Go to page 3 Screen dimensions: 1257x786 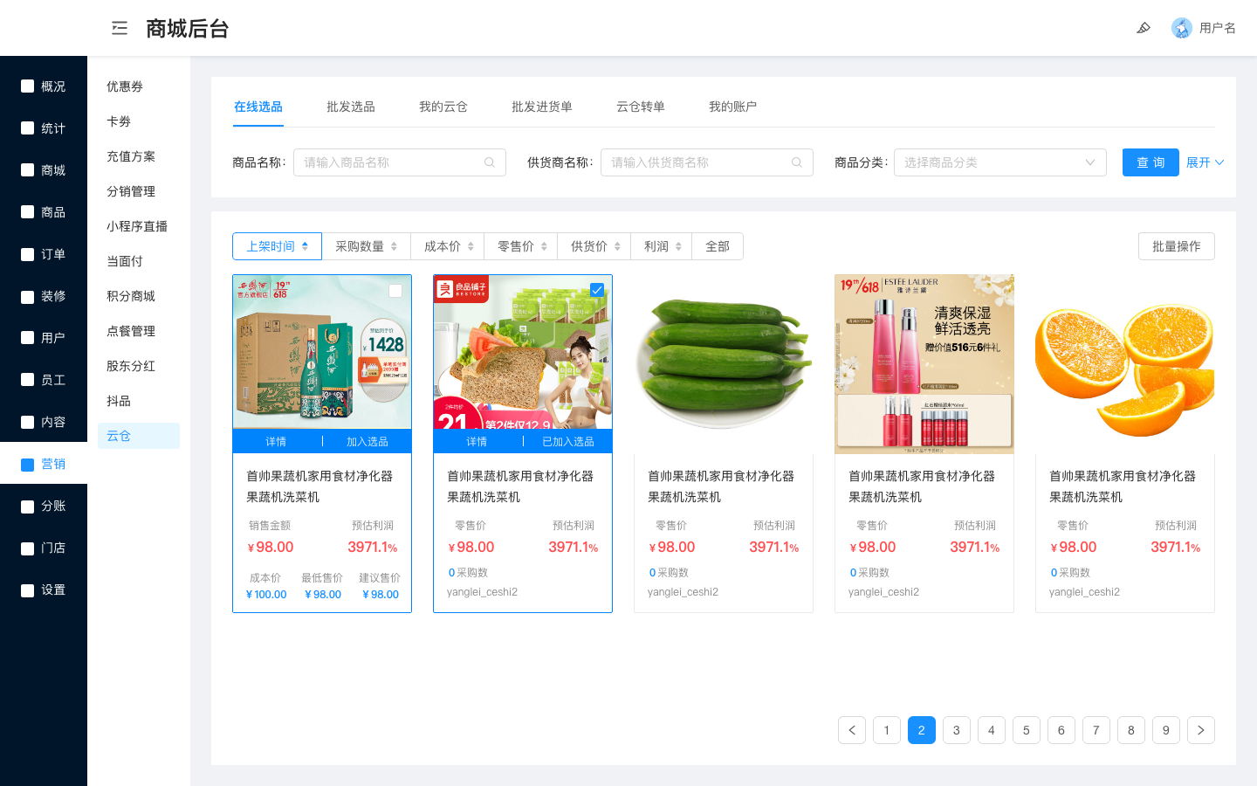(x=957, y=730)
